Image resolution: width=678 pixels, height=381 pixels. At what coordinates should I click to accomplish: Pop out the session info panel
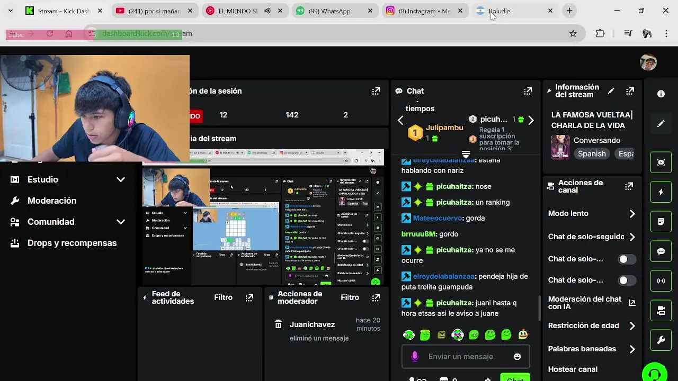tap(376, 91)
